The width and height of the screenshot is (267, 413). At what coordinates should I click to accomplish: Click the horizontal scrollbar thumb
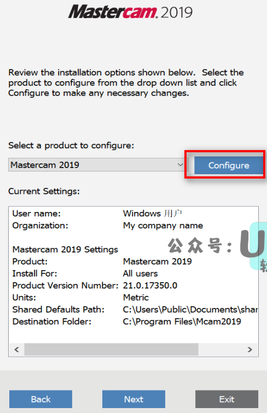(111, 349)
